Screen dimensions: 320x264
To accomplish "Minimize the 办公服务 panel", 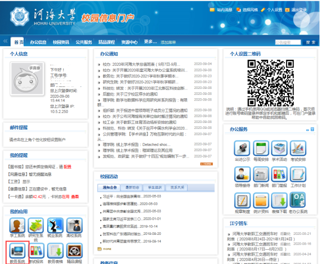I will coord(307,130).
